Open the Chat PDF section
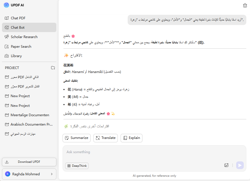 tap(18, 18)
